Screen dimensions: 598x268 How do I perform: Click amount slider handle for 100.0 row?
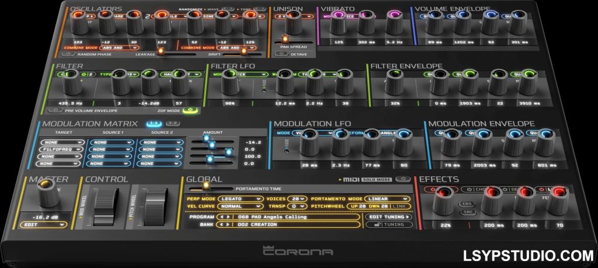pos(229,152)
